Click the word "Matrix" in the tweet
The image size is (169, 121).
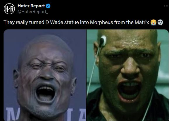tap(142, 22)
